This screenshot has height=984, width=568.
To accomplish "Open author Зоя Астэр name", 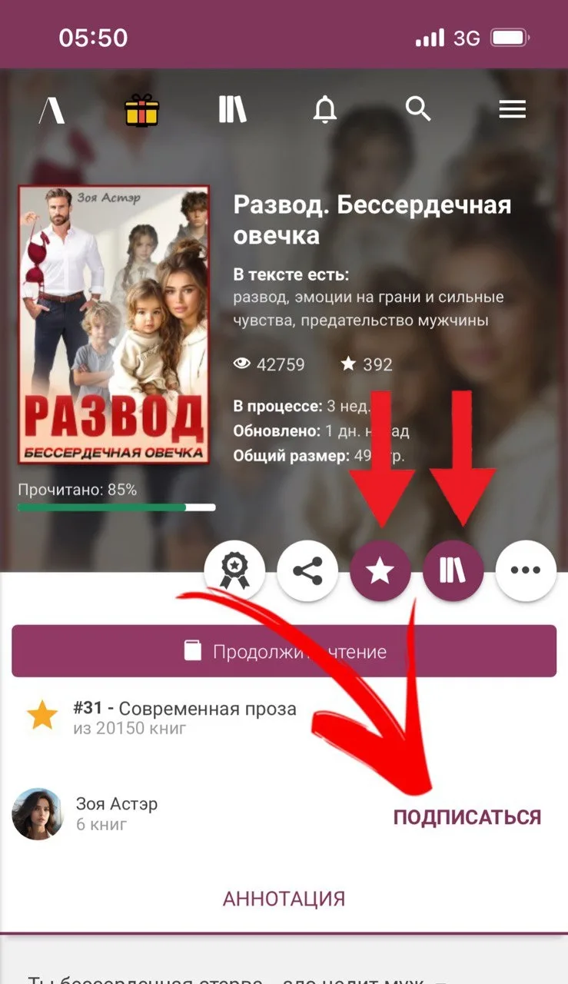I will tap(117, 804).
